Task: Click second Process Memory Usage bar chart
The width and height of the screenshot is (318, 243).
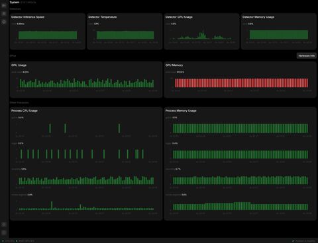Action: [240, 155]
